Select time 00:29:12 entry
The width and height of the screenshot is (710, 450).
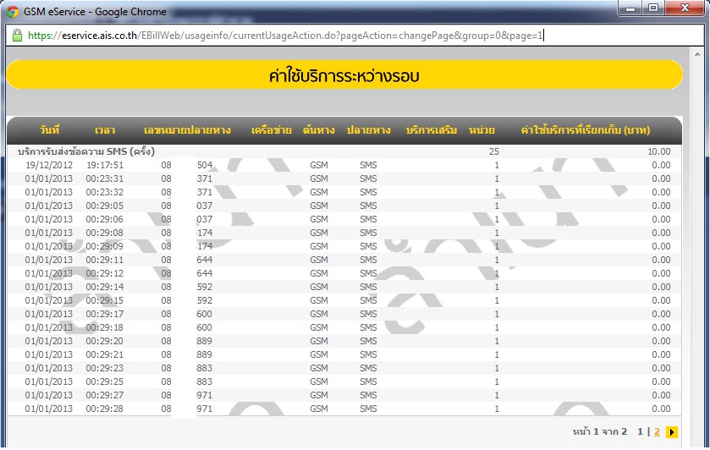(105, 273)
